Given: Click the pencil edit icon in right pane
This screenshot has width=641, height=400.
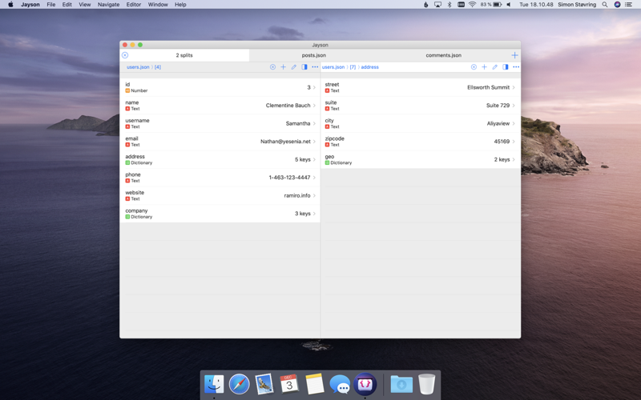Looking at the screenshot, I should pos(495,67).
